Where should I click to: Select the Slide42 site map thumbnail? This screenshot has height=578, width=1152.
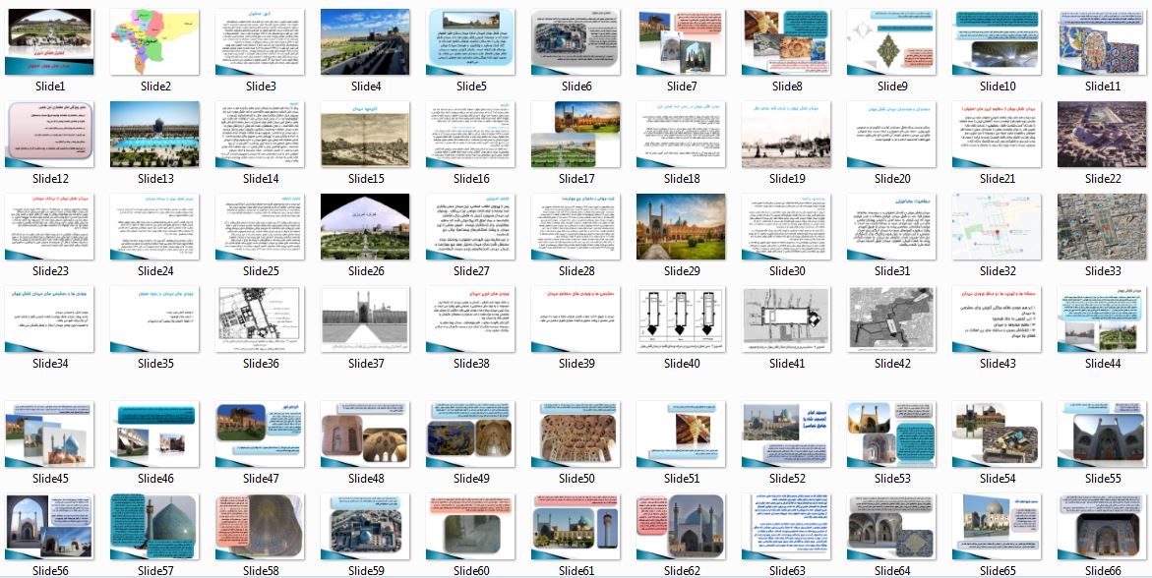(891, 319)
